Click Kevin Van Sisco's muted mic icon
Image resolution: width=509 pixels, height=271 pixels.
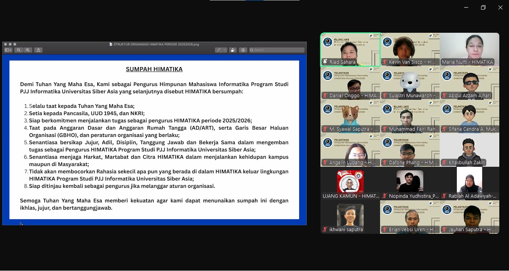385,62
